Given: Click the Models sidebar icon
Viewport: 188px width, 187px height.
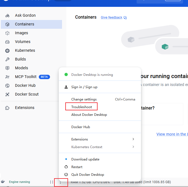Looking at the screenshot, I should 7,68.
